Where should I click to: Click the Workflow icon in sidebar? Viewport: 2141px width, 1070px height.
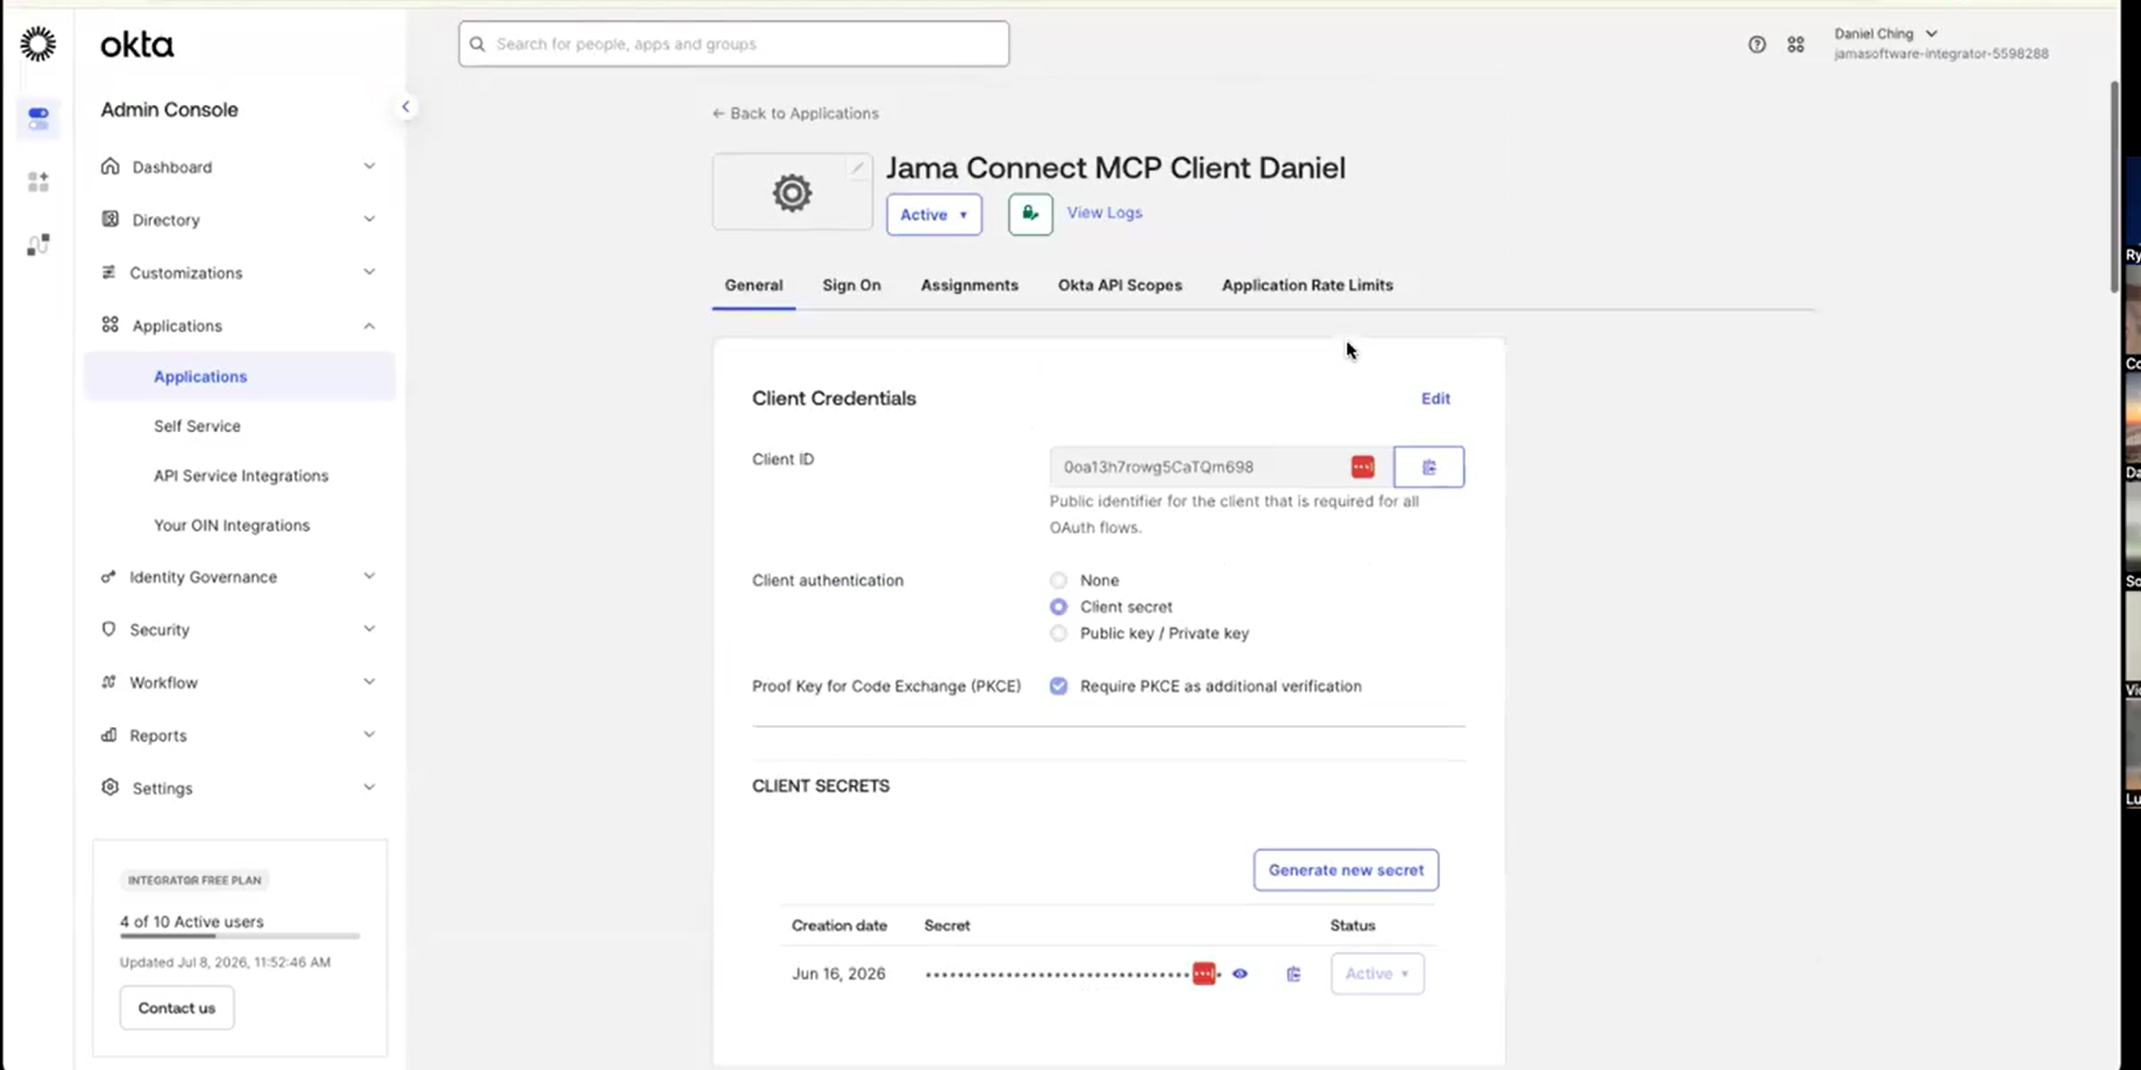[108, 682]
